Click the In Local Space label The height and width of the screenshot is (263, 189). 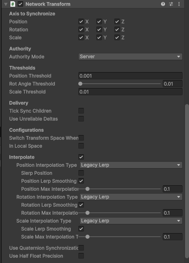pos(26,146)
